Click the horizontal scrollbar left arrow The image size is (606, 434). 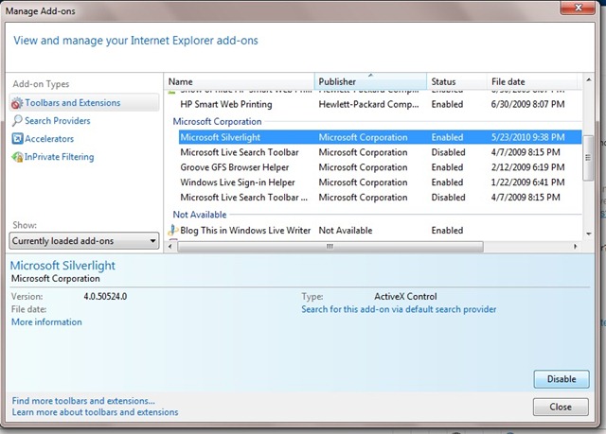pos(170,247)
